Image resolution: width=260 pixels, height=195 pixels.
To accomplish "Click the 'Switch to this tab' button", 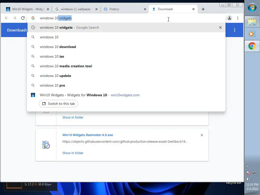I will coord(58,104).
